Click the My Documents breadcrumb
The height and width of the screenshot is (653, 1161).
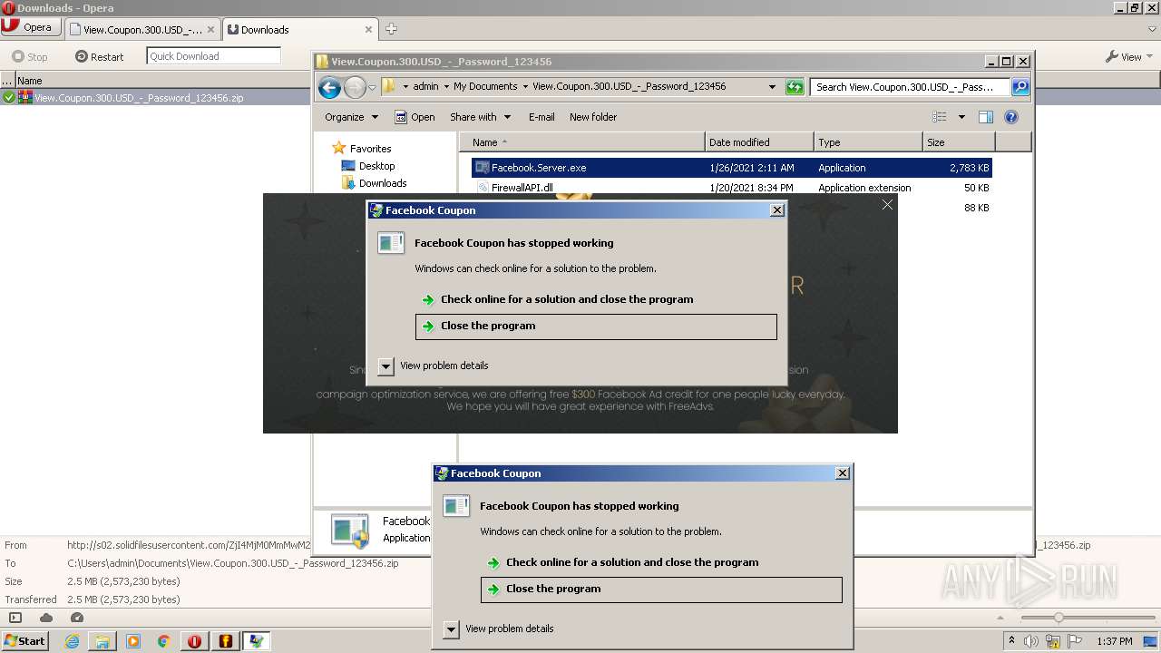click(485, 87)
